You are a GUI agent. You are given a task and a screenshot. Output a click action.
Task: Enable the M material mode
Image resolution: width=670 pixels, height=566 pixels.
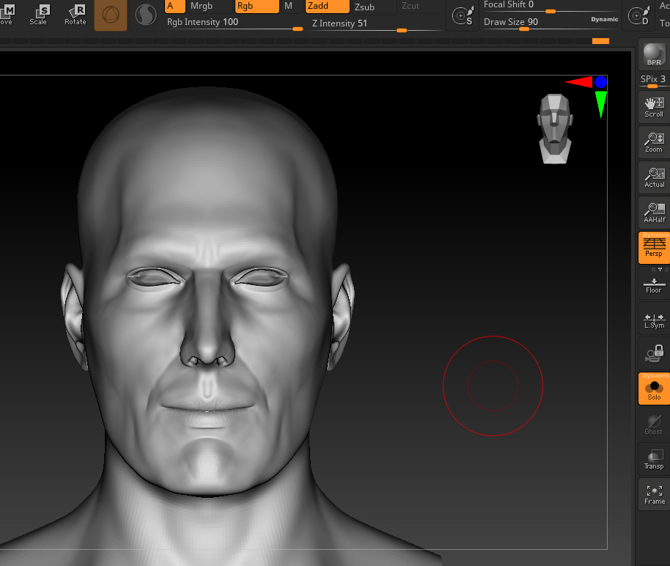[291, 6]
